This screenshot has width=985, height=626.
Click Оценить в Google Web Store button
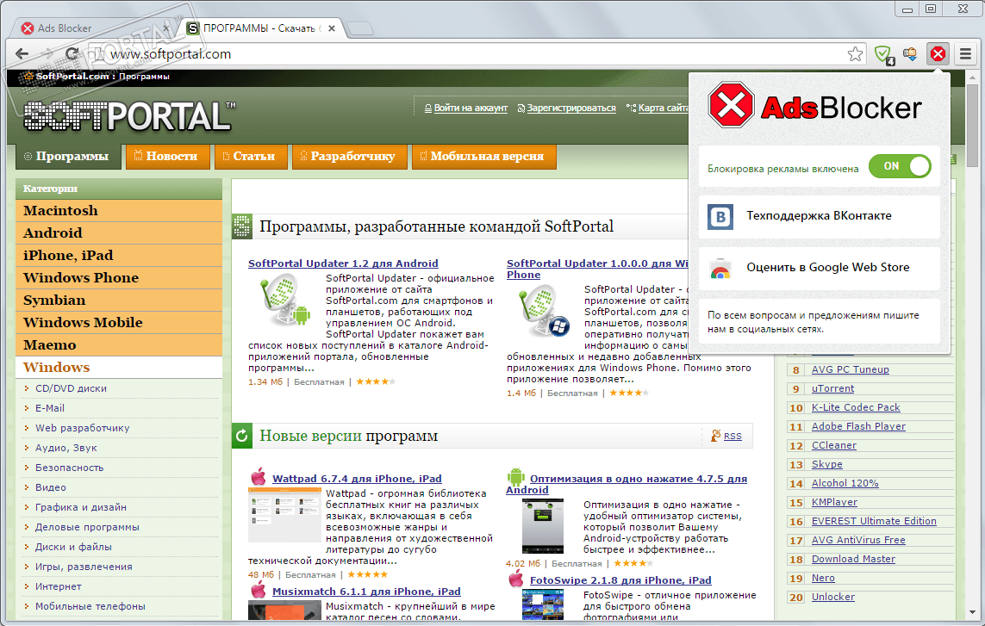point(819,268)
